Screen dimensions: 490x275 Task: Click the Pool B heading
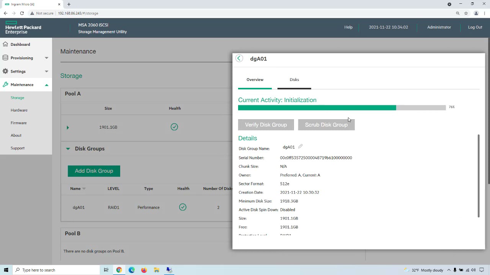point(72,233)
